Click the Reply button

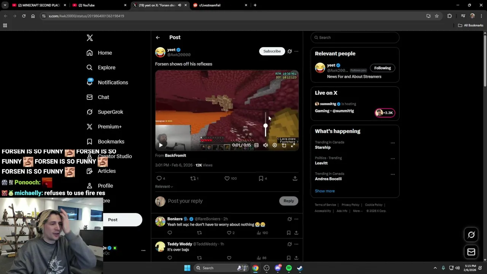tap(288, 201)
